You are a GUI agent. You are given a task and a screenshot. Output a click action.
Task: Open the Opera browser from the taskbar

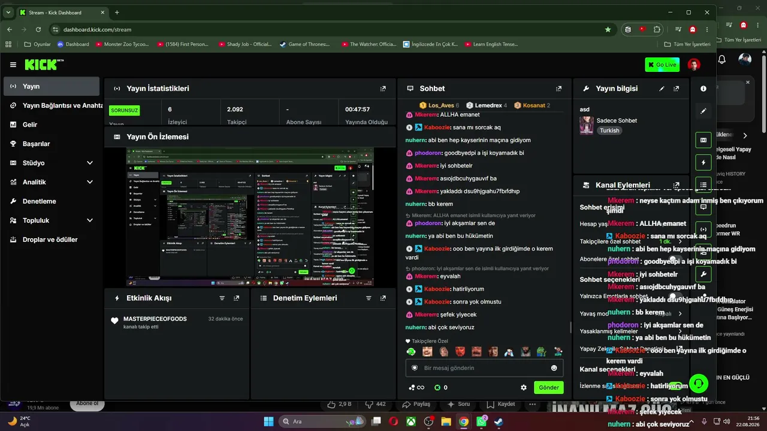(x=393, y=421)
